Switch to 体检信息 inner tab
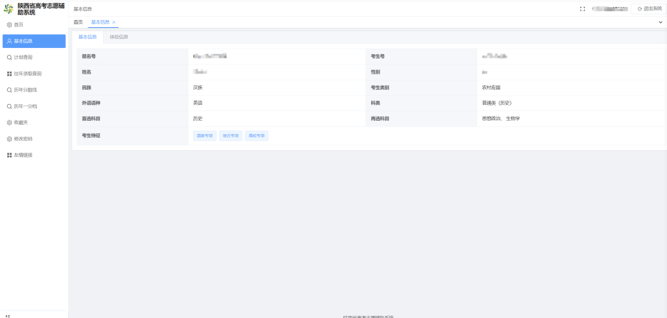The image size is (667, 318). pos(119,37)
